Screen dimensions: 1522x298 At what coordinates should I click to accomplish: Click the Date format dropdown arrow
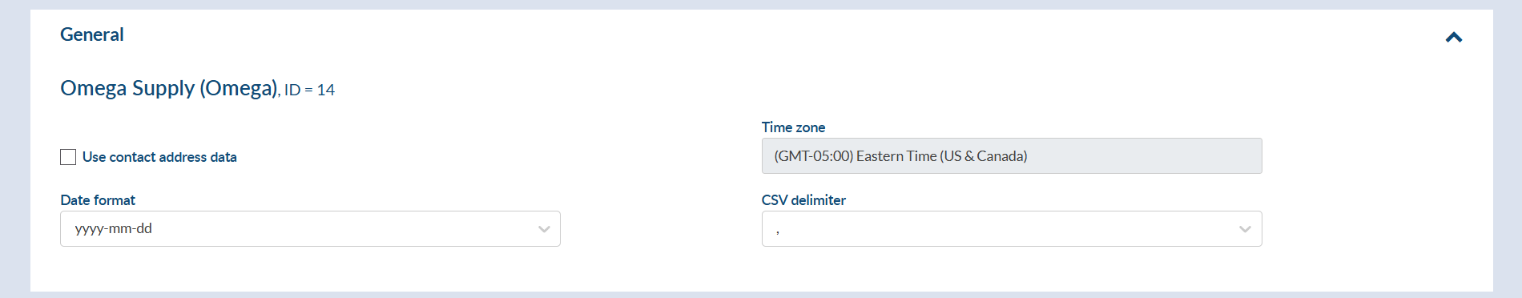point(545,229)
